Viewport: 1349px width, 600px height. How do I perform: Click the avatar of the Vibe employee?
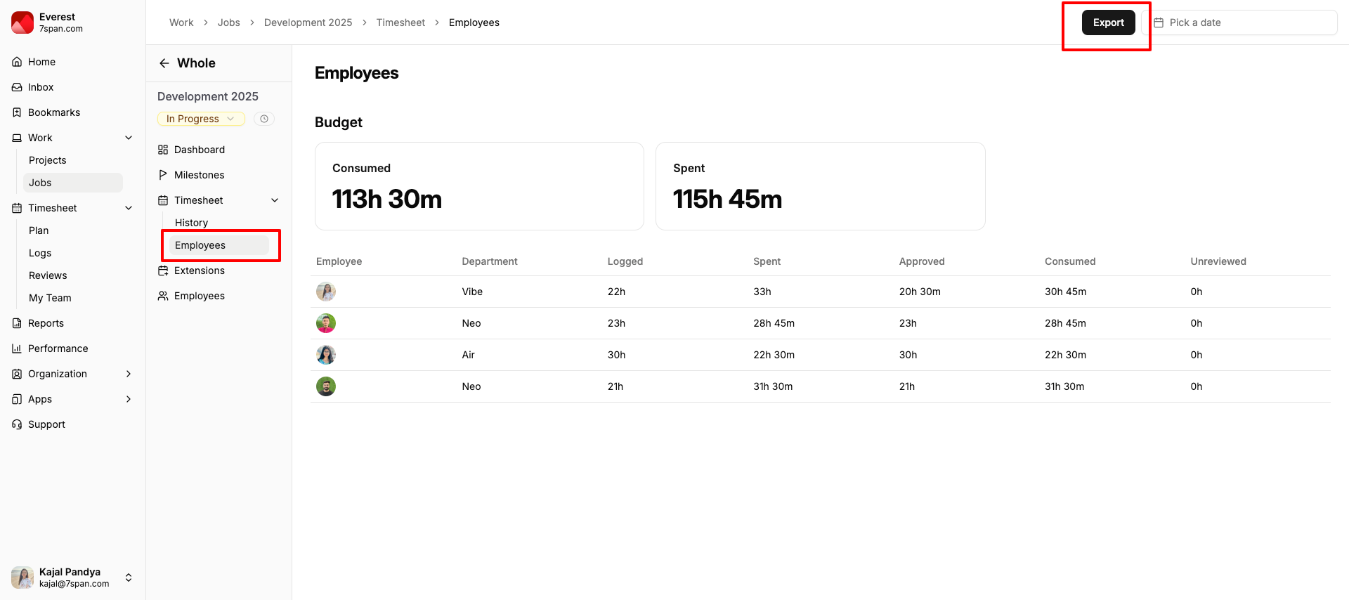pyautogui.click(x=326, y=292)
